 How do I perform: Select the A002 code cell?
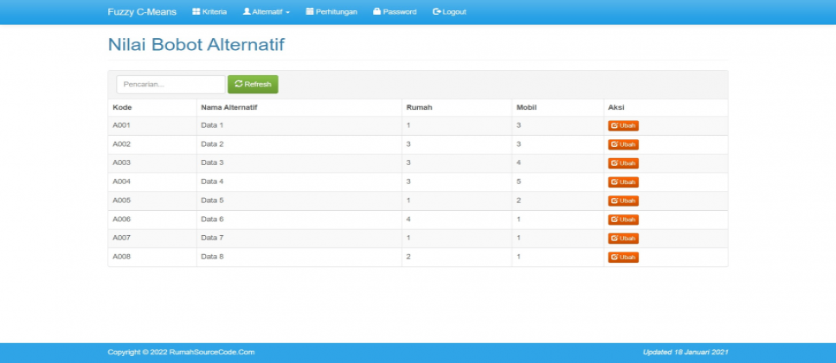click(152, 144)
